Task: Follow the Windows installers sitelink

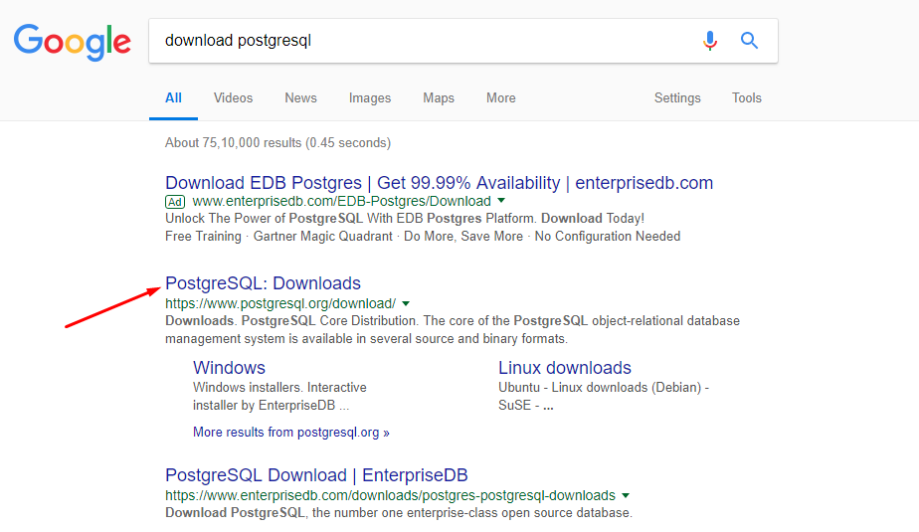Action: (229, 368)
